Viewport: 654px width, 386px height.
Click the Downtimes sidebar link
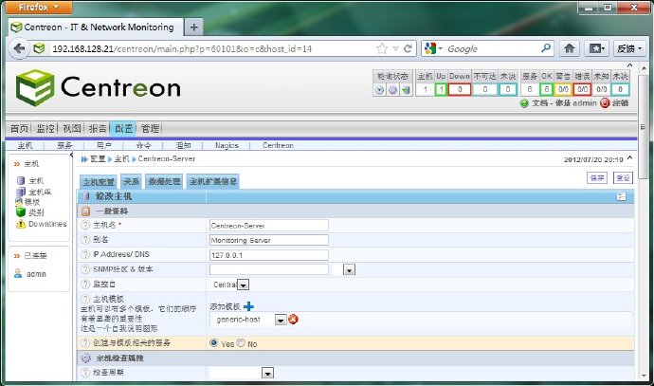click(47, 224)
